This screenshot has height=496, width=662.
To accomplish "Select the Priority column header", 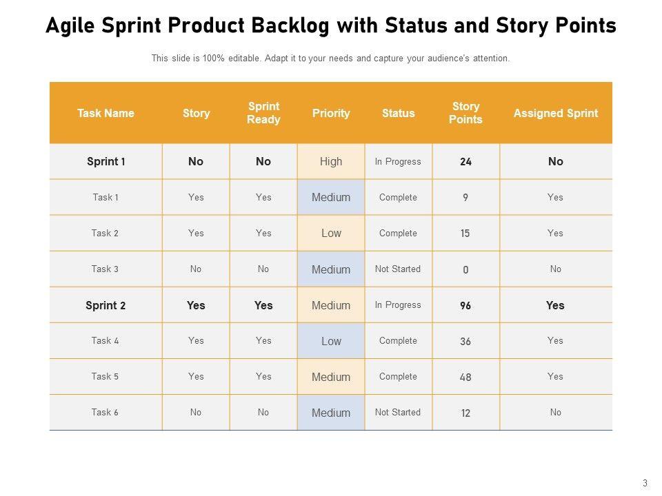I will click(x=331, y=113).
